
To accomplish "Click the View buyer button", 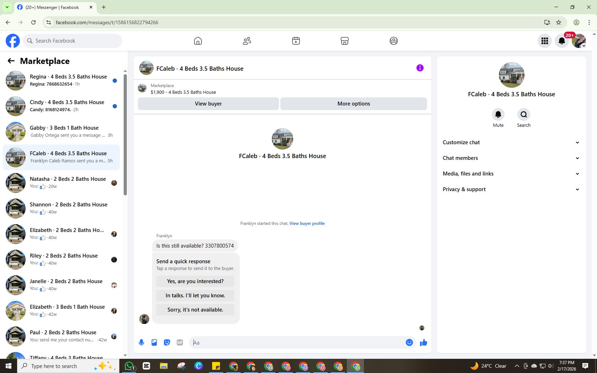I will (208, 104).
